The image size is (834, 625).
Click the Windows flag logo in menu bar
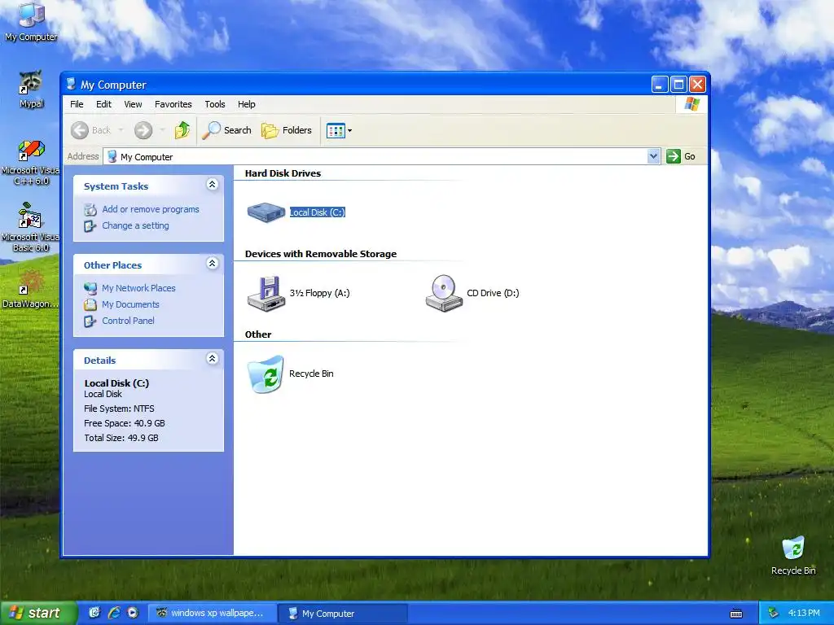point(692,104)
